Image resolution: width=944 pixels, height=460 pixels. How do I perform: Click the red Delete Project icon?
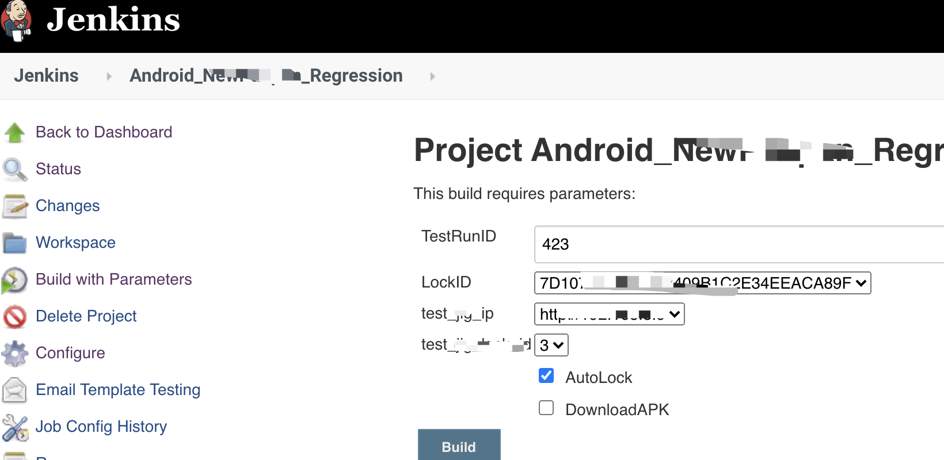click(x=14, y=317)
